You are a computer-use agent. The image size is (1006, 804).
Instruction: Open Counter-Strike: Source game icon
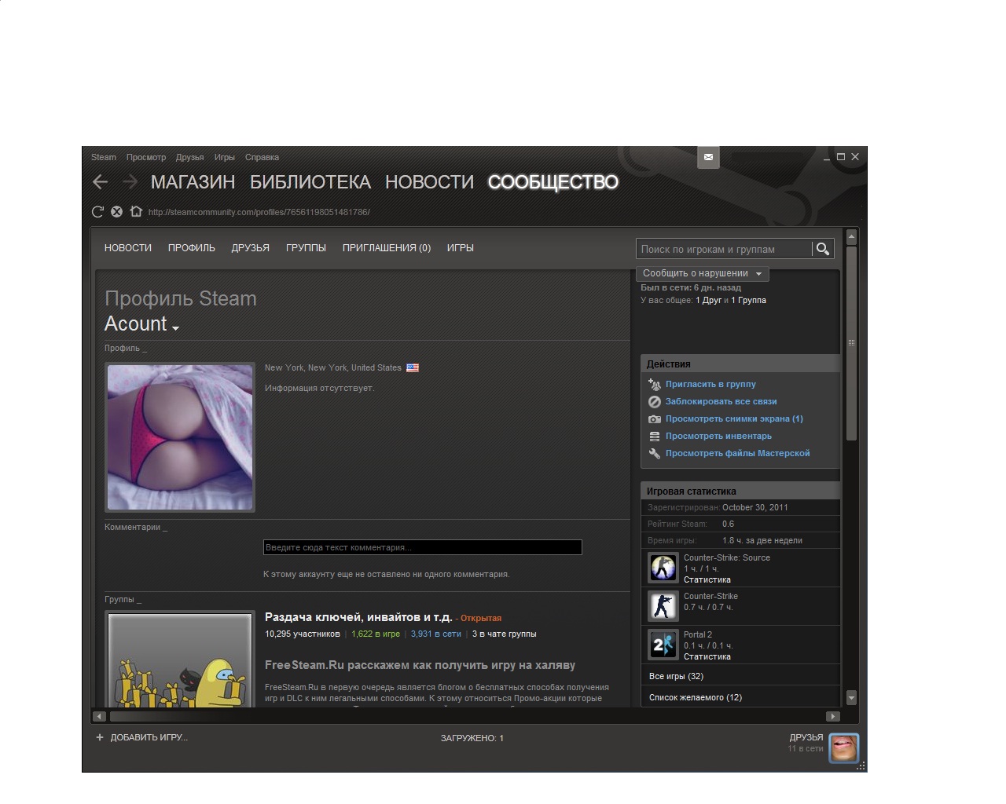(663, 568)
